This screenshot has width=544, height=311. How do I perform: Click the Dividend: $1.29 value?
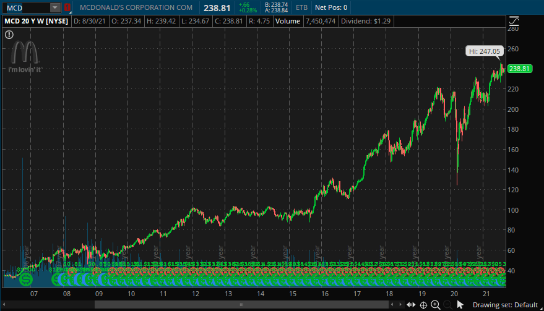(x=366, y=21)
